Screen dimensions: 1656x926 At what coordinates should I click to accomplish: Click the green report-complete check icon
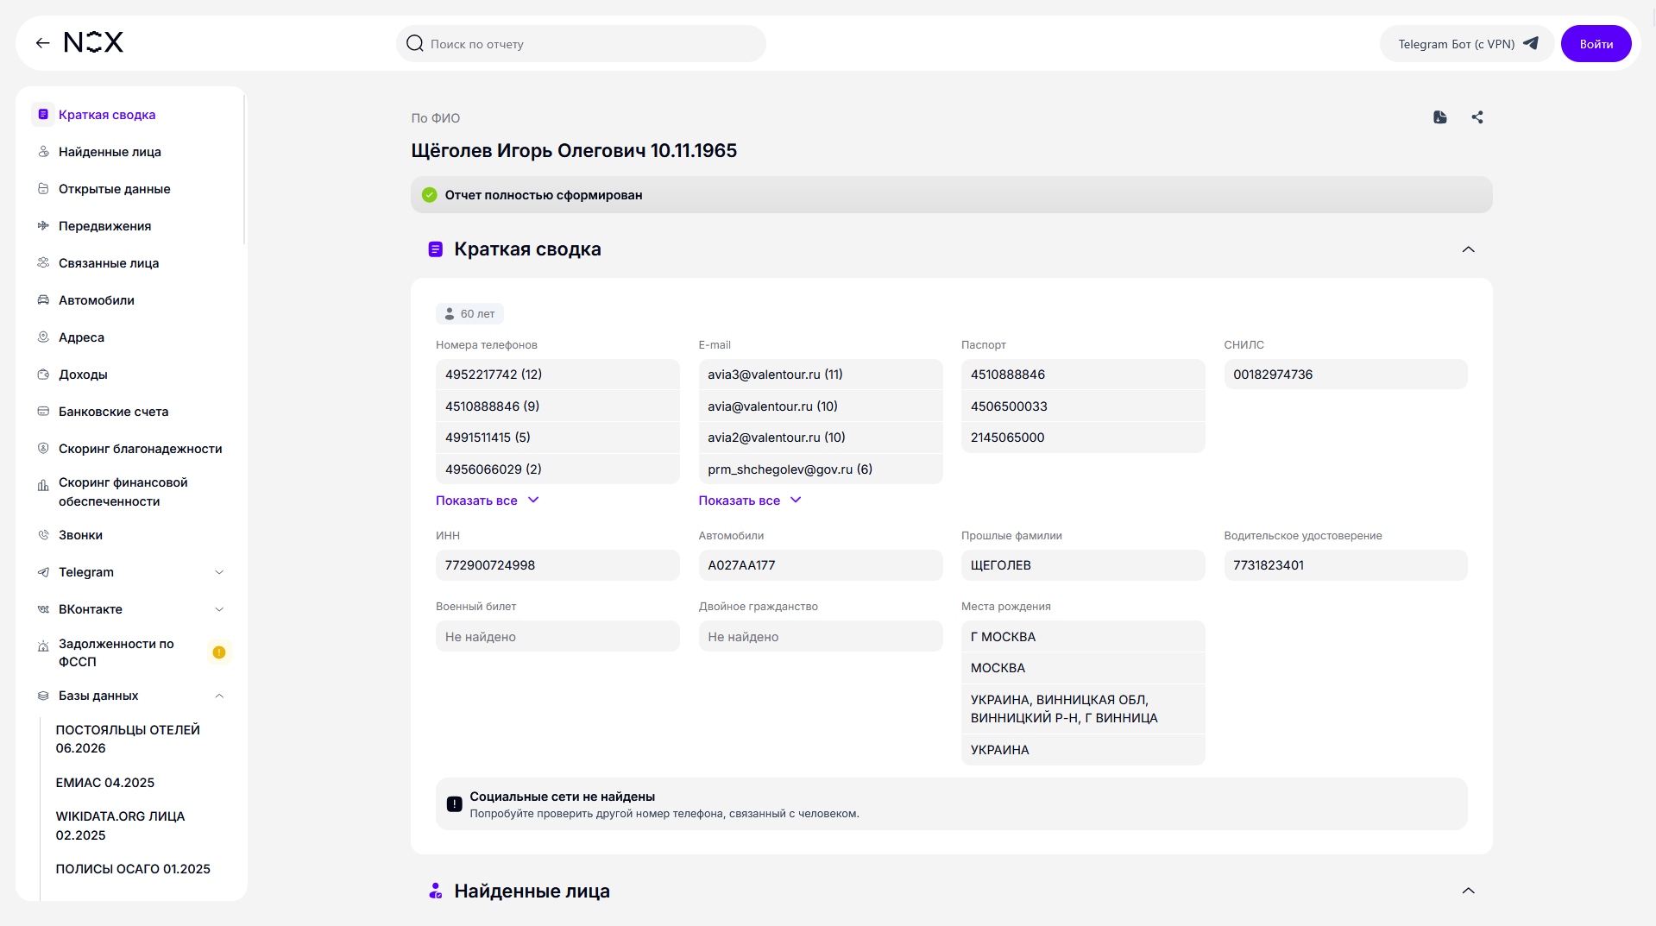tap(430, 195)
